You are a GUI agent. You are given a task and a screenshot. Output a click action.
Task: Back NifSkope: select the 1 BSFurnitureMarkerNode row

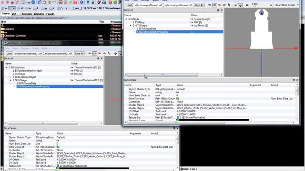pos(54,71)
